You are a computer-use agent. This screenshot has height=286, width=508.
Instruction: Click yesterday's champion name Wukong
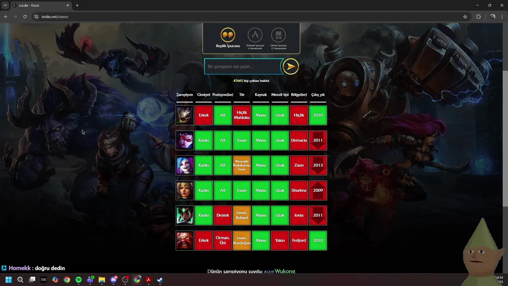pos(285,271)
